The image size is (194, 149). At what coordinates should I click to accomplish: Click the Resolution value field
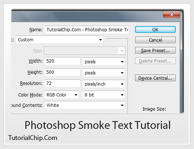62,83
